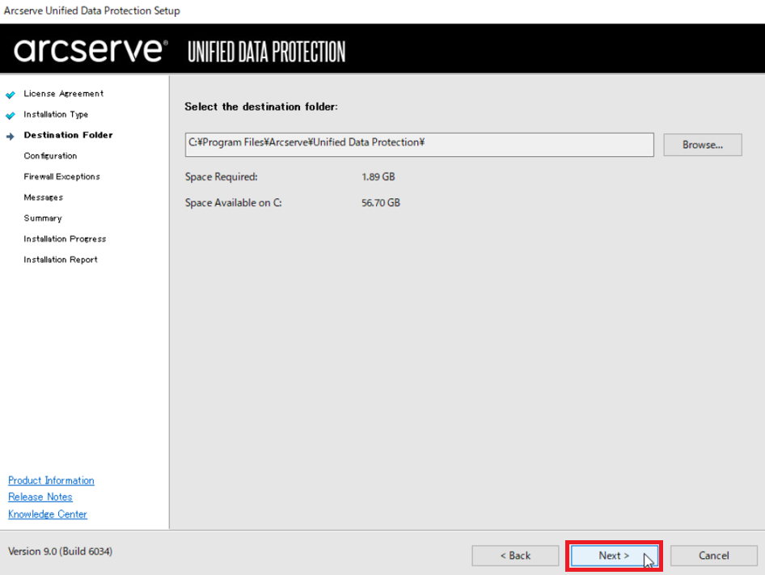This screenshot has height=575, width=765.
Task: Click the Arcserve Unified Data Protection Setup title
Action: pyautogui.click(x=91, y=11)
